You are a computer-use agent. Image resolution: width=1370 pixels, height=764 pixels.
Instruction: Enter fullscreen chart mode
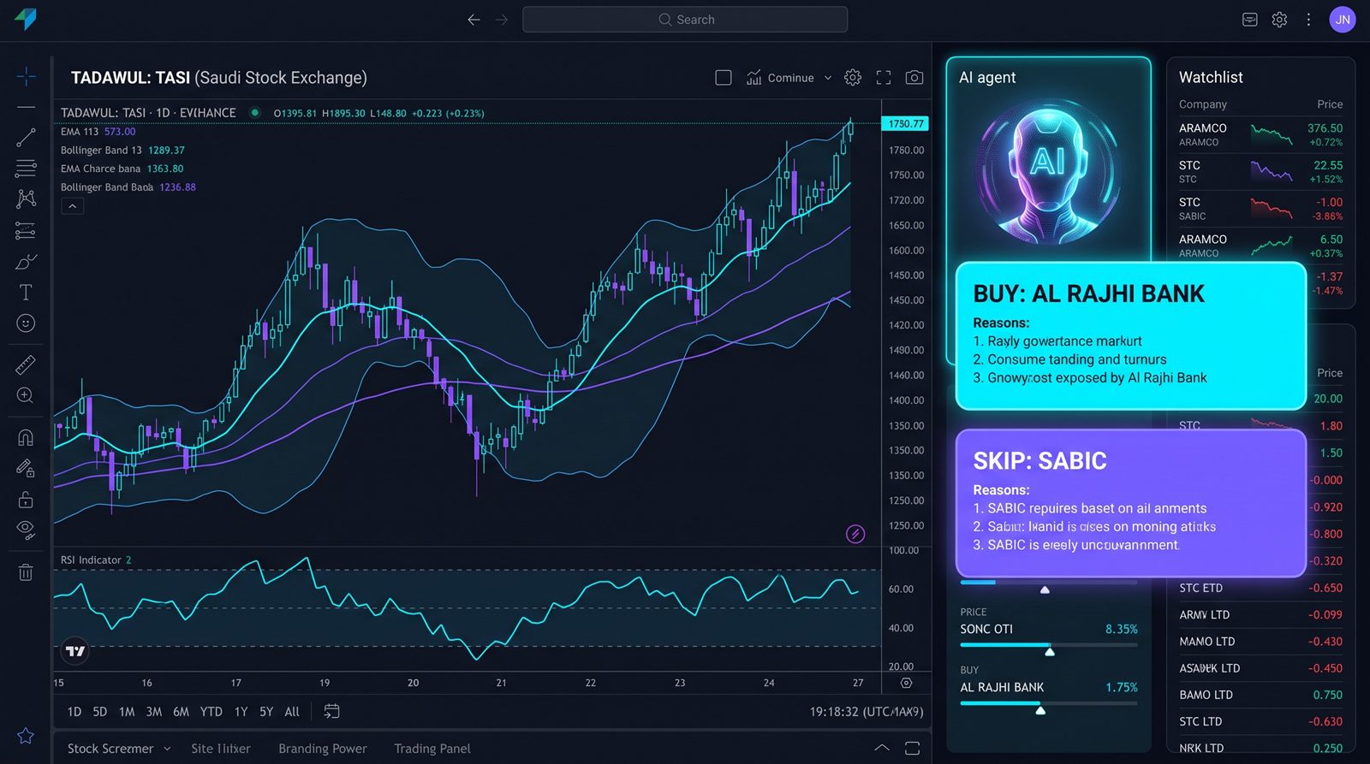point(884,78)
